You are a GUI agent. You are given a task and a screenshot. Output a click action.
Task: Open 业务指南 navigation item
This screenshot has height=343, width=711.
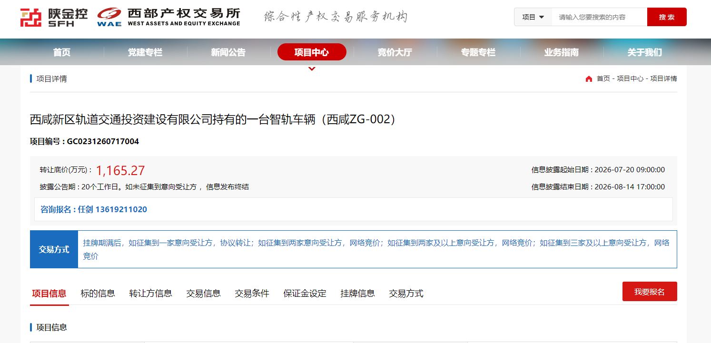pos(562,52)
